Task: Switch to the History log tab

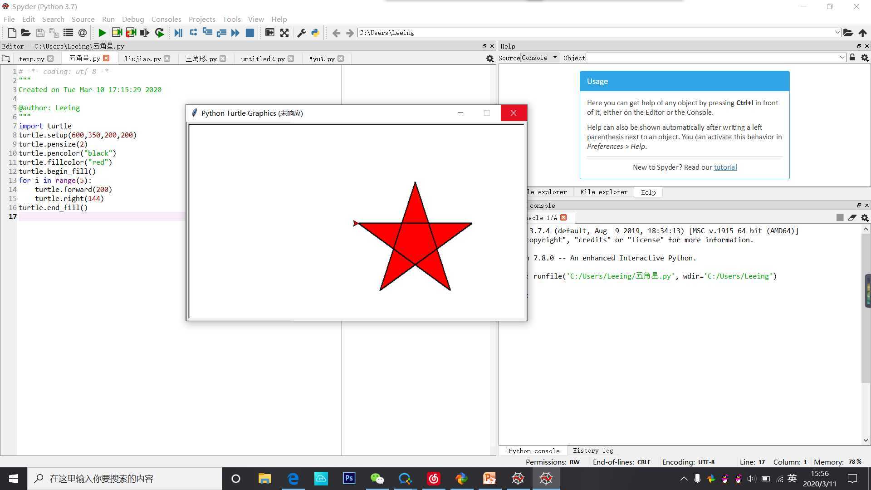Action: (593, 451)
